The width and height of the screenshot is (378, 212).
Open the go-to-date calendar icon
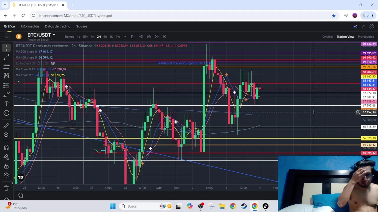(20, 196)
